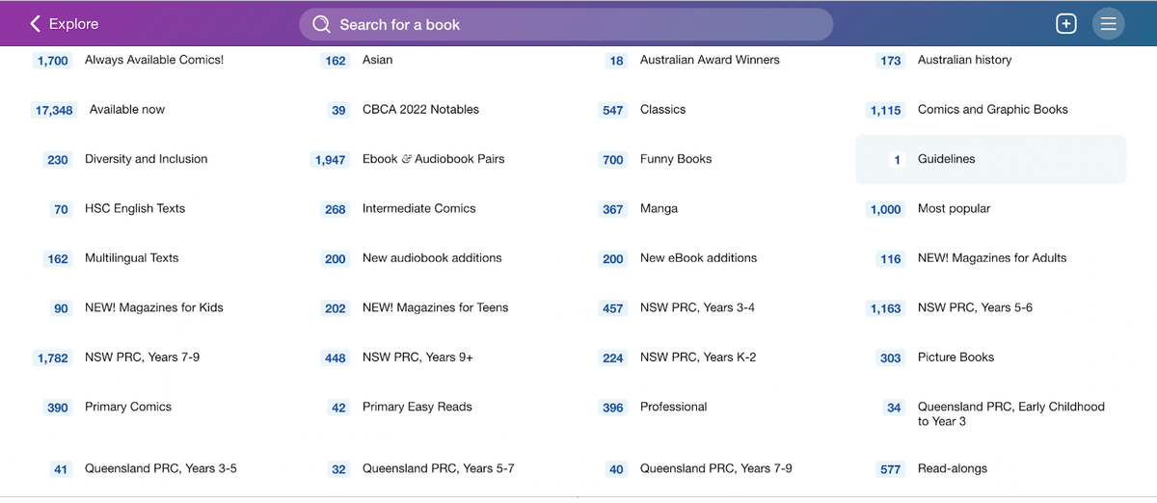Open the plus card icon in header

[1065, 24]
